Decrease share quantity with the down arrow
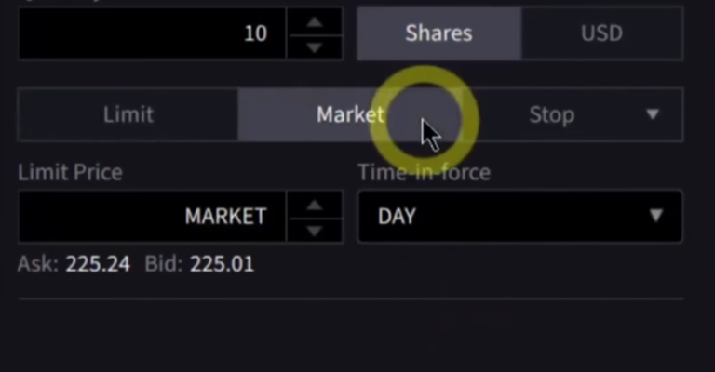This screenshot has height=372, width=715. (315, 46)
